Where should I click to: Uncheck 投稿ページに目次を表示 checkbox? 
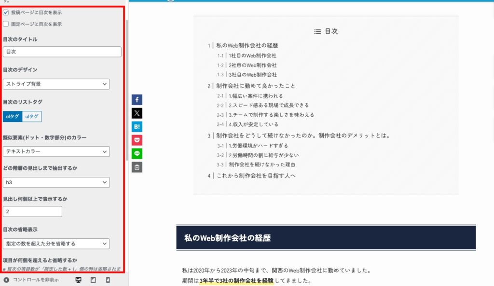6,13
